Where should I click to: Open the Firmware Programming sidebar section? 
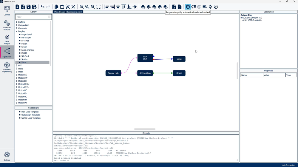click(x=7, y=67)
